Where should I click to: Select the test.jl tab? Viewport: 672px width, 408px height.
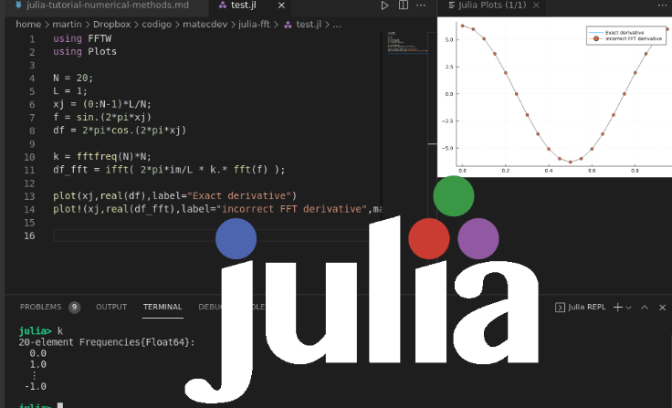pyautogui.click(x=243, y=5)
